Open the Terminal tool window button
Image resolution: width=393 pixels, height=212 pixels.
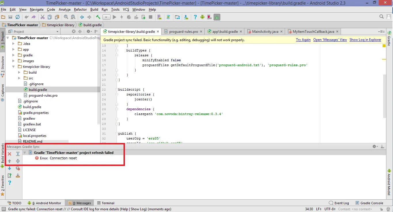point(106,203)
